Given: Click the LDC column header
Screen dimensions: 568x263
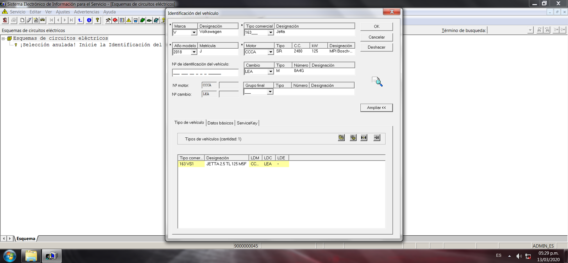Looking at the screenshot, I should [268, 158].
